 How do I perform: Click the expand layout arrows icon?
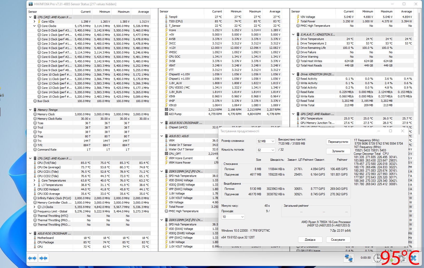(32, 258)
